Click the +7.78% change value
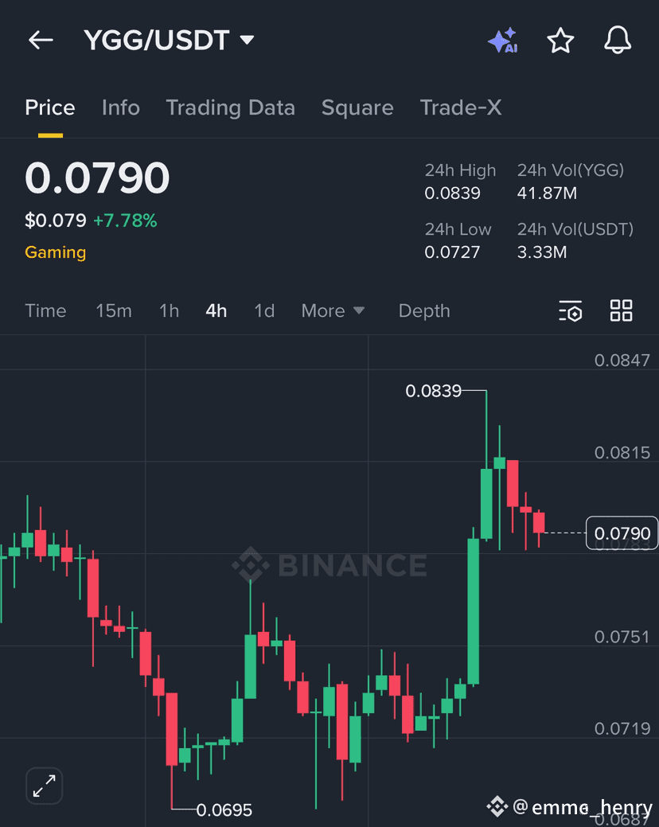The image size is (659, 827). tap(125, 220)
